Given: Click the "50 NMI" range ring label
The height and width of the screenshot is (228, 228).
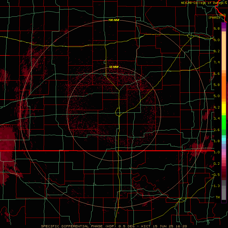Looking at the screenshot, I should [114, 67].
